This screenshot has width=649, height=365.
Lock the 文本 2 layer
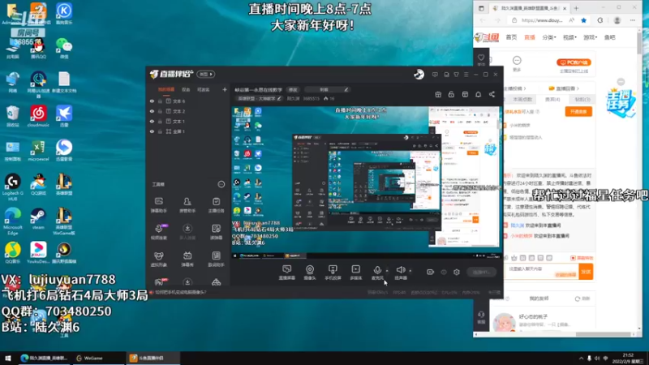pyautogui.click(x=160, y=111)
